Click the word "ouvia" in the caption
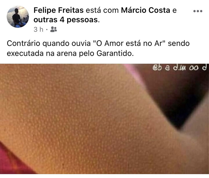 coord(81,43)
